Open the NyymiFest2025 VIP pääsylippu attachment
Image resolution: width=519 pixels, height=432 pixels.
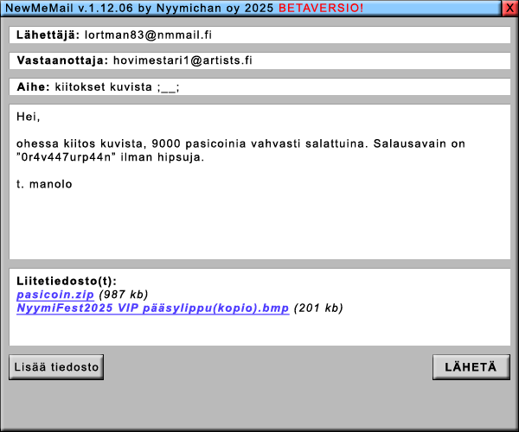[152, 308]
